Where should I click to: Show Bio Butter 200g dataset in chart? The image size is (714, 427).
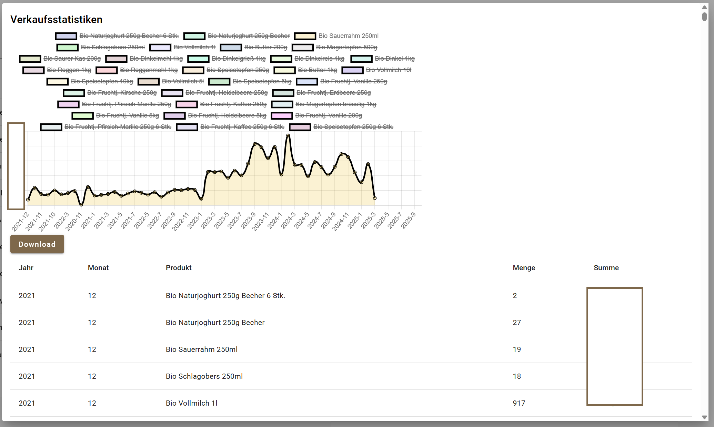pos(265,47)
